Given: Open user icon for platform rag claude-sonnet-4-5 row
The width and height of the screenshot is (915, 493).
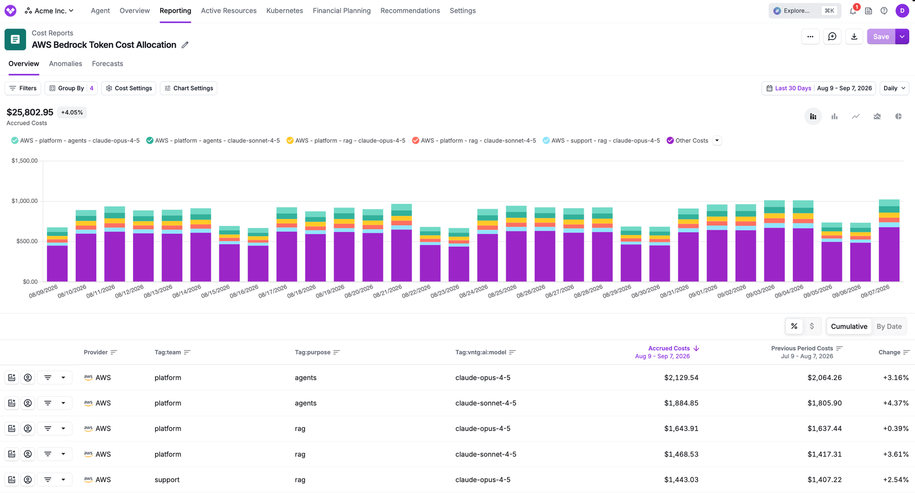Looking at the screenshot, I should coord(28,454).
